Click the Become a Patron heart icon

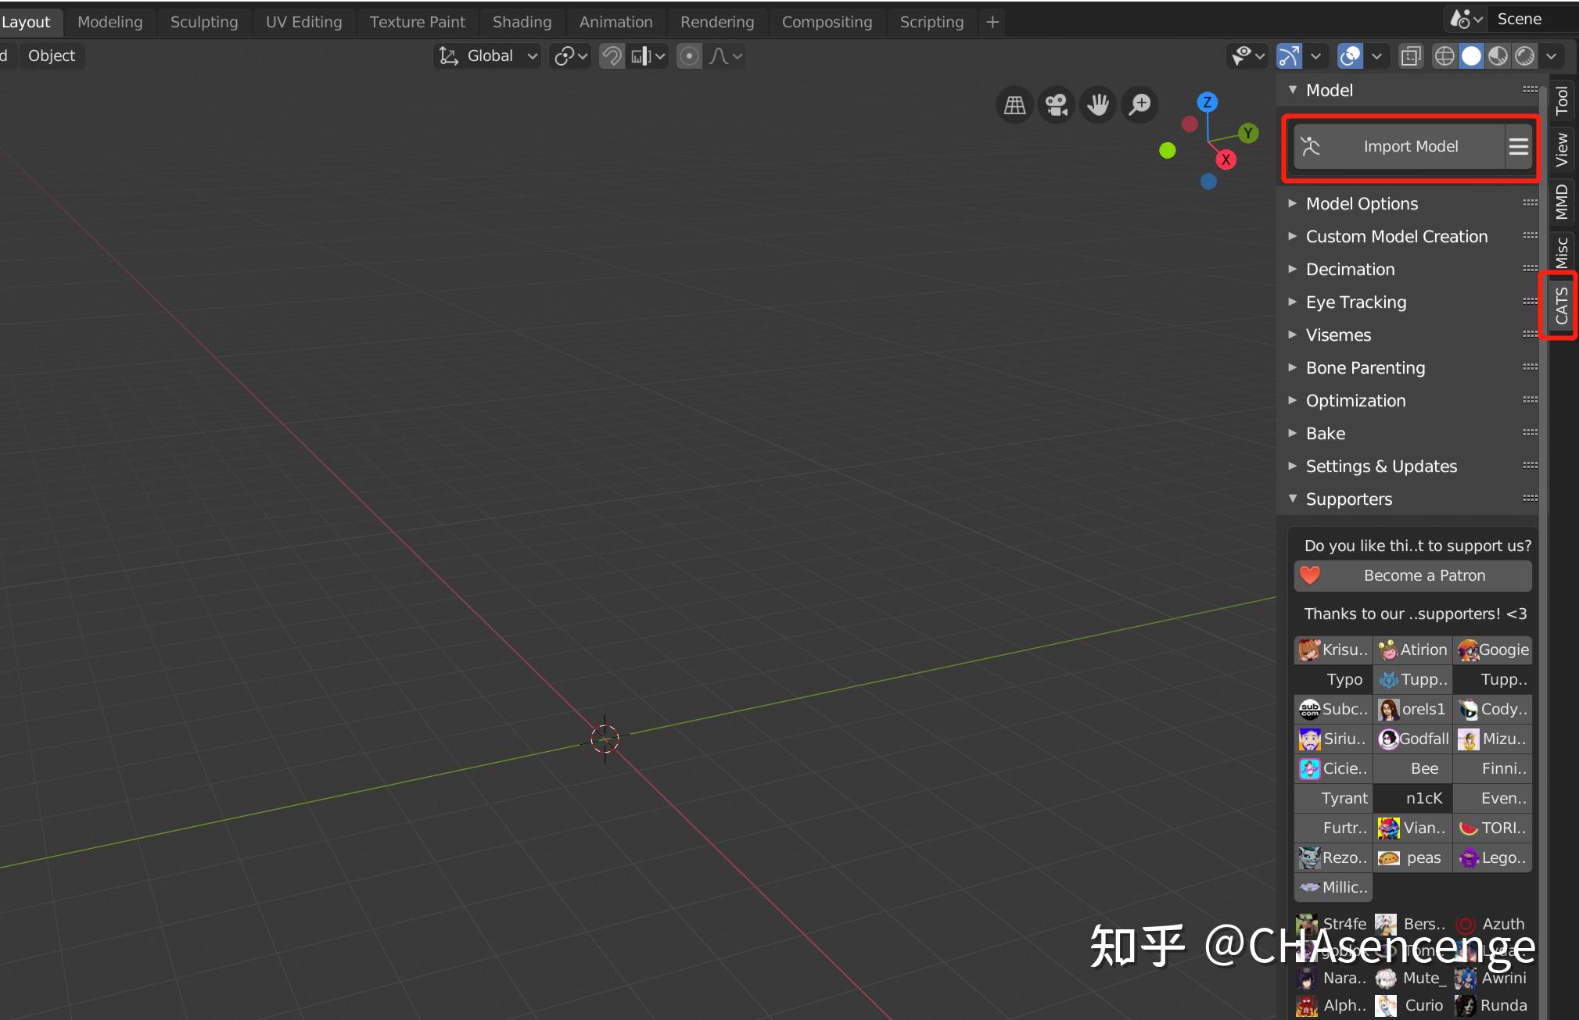coord(1310,575)
